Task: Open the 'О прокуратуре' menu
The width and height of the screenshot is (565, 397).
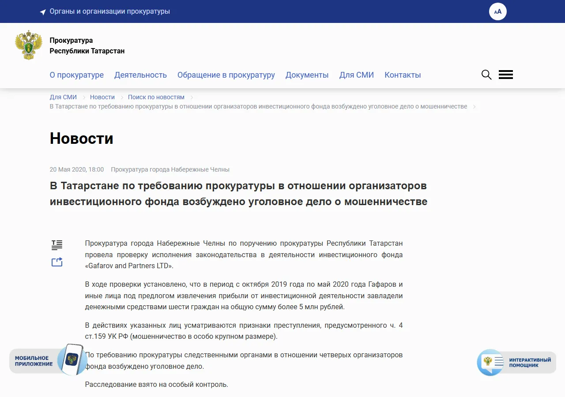Action: coord(77,75)
